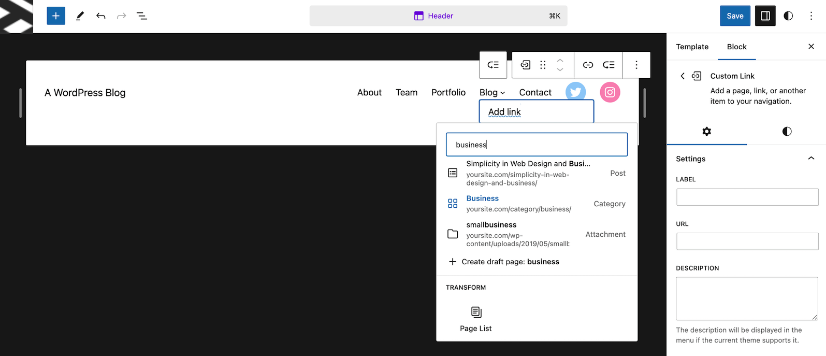Image resolution: width=826 pixels, height=356 pixels.
Task: Open the Settings gear tab in sidebar
Action: click(706, 132)
